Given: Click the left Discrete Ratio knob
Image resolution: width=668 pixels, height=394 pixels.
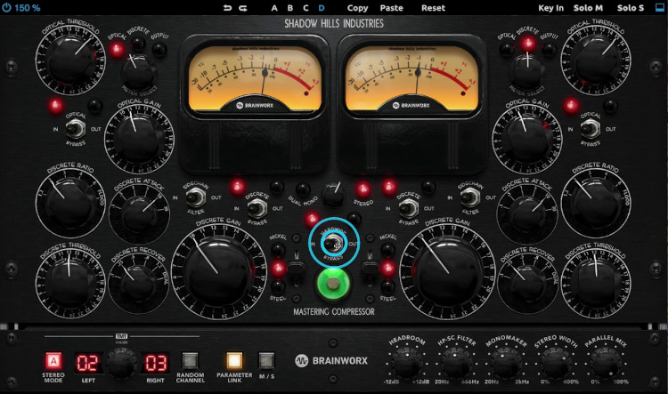Looking at the screenshot, I should tap(70, 204).
